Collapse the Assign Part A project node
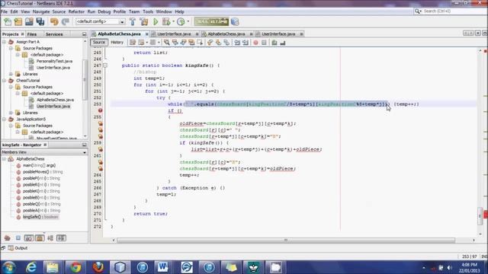Viewport: 488px width, 274px height. pos(5,42)
